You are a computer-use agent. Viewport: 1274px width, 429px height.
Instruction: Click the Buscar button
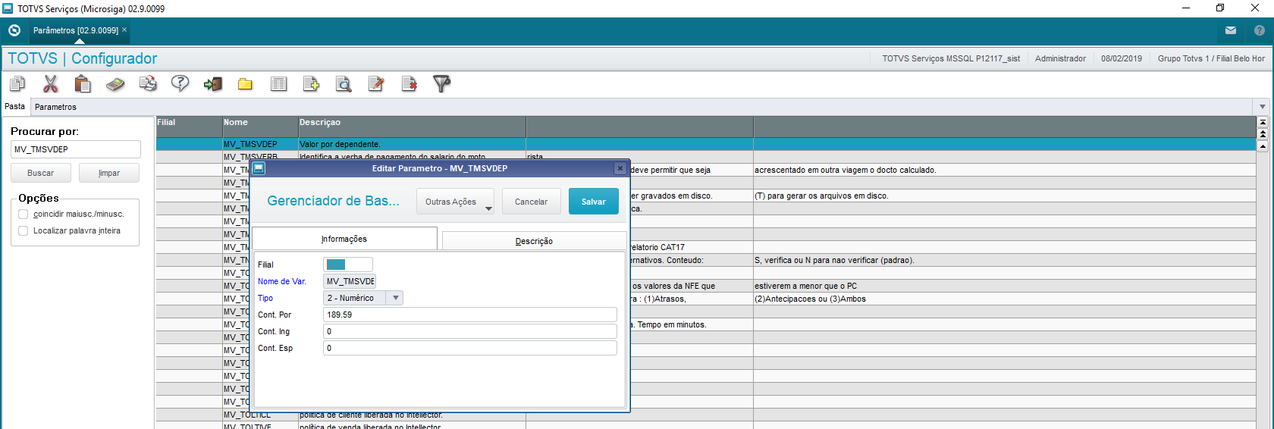tap(41, 173)
